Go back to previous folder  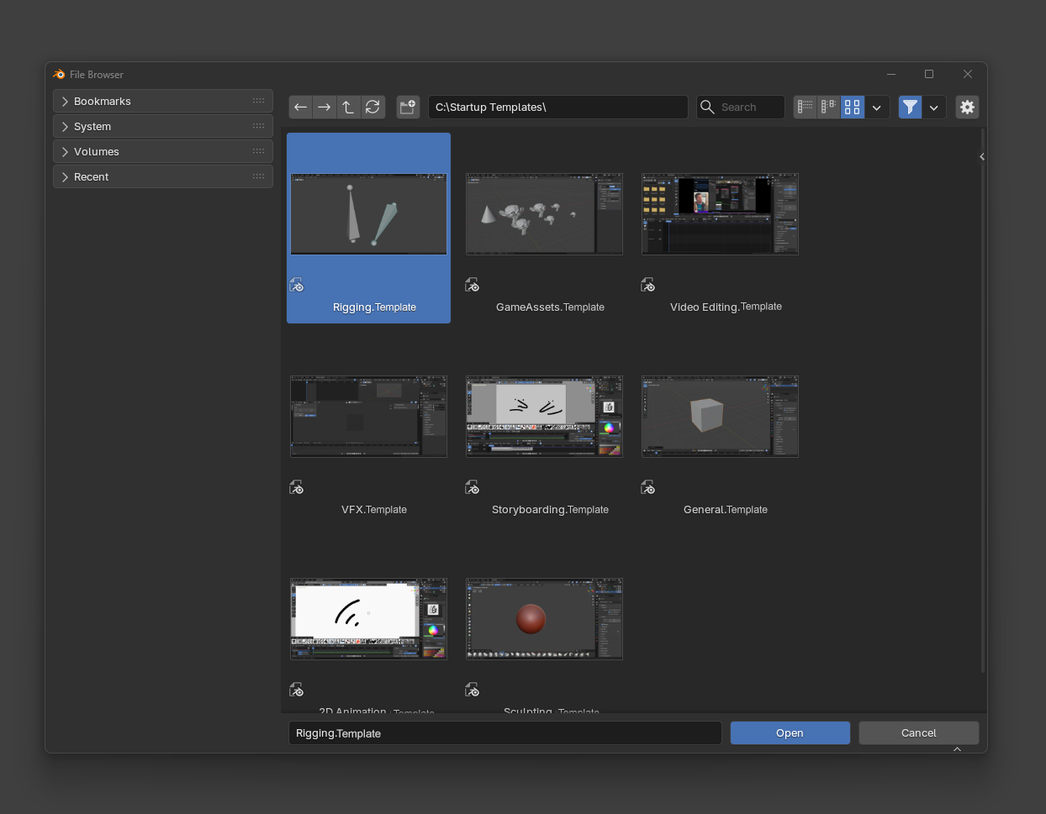click(x=301, y=107)
